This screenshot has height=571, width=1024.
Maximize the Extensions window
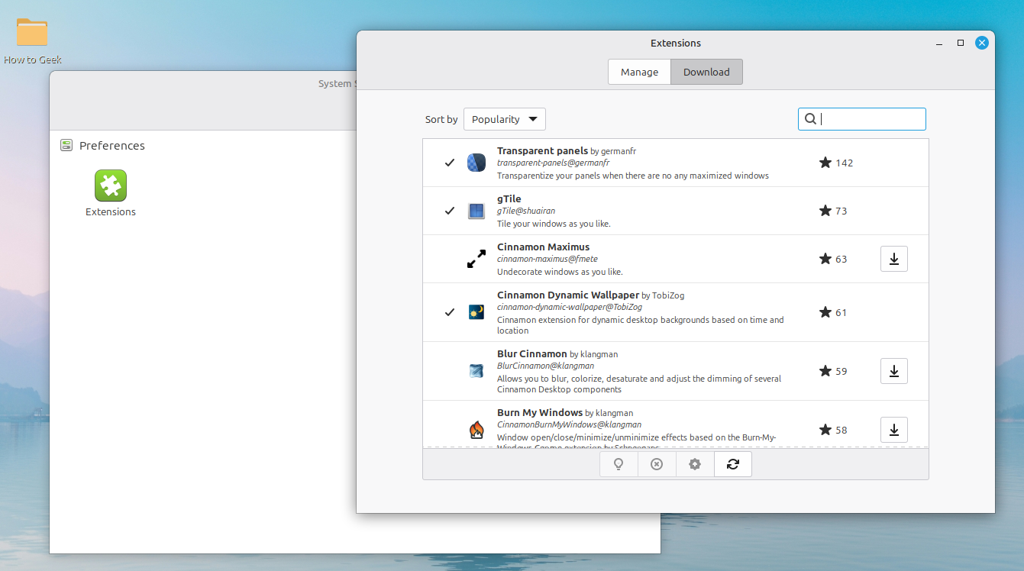tap(961, 43)
